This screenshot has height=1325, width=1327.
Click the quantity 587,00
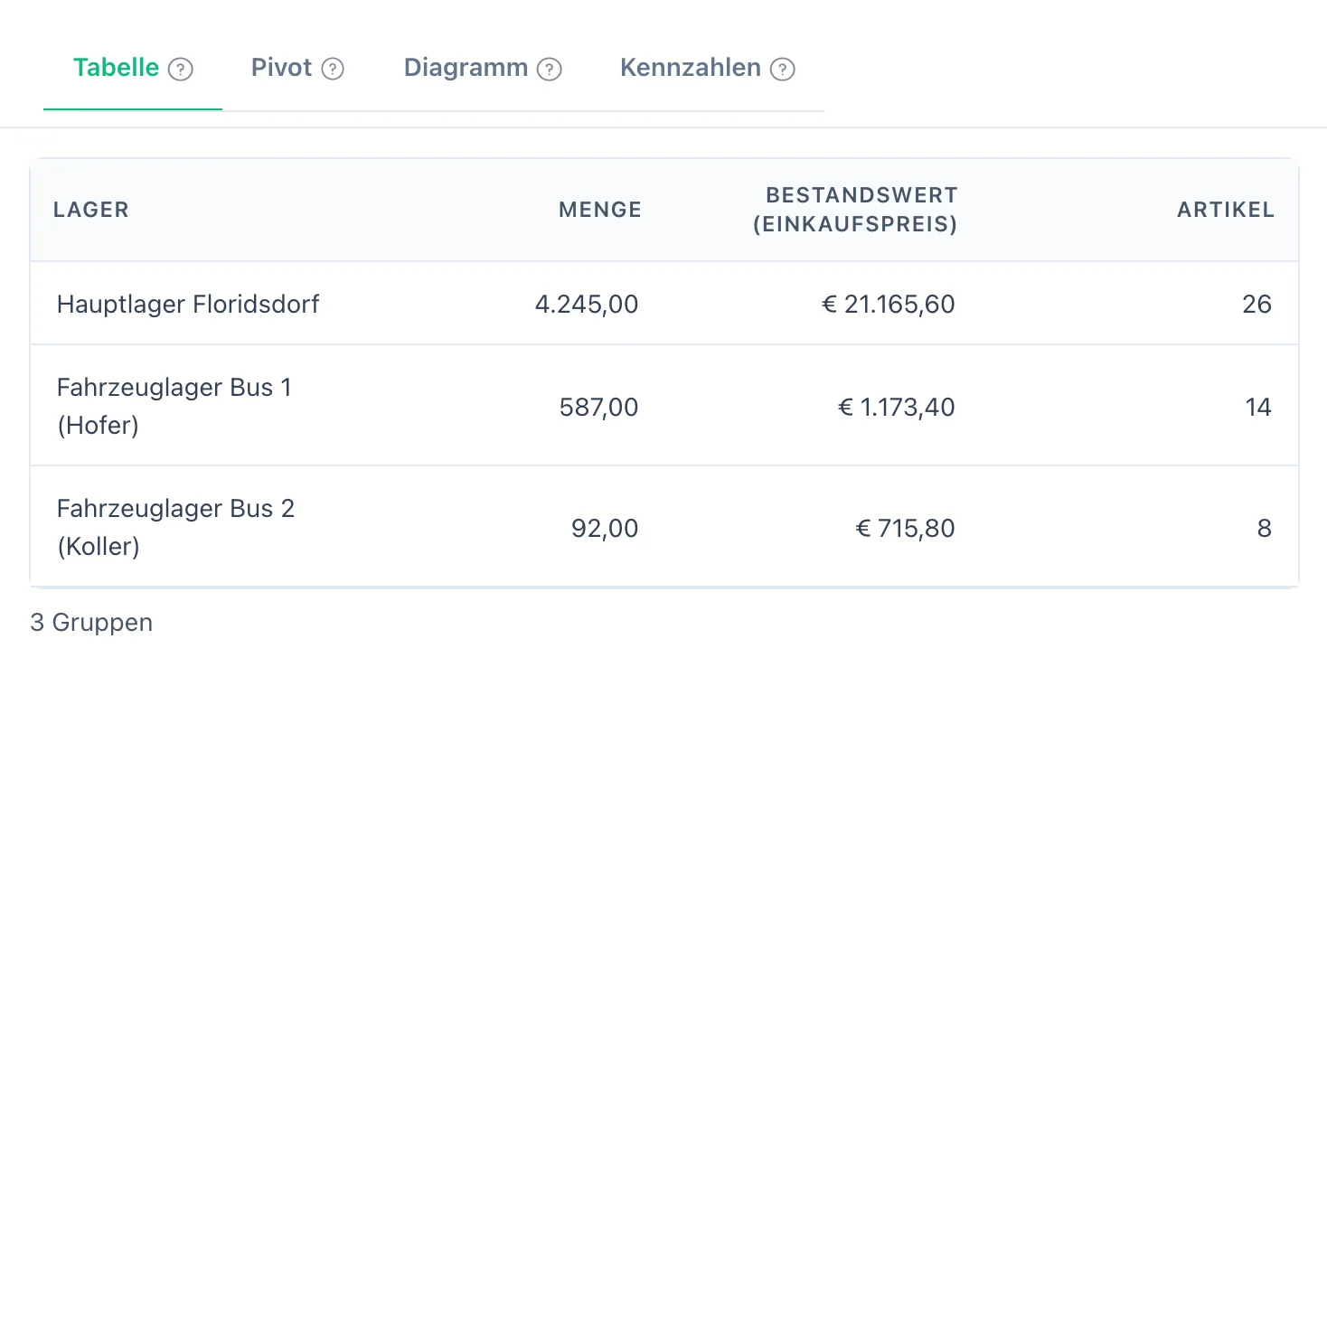tap(598, 407)
